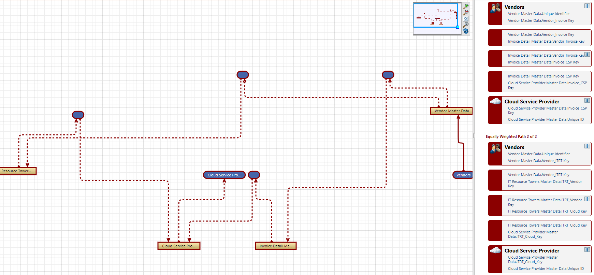Click the people icon of path 2 Vendors
This screenshot has width=594, height=275.
pos(495,148)
